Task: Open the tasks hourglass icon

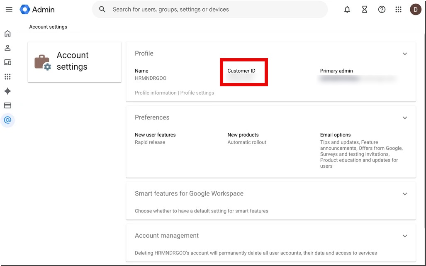Action: point(364,10)
